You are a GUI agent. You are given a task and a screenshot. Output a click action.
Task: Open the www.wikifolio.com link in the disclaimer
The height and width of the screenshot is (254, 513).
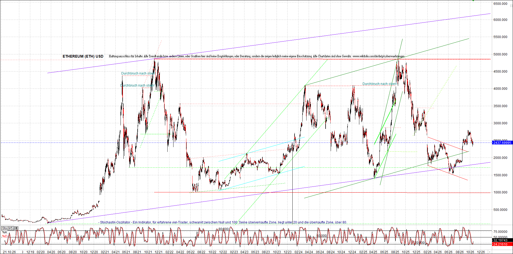379,56
